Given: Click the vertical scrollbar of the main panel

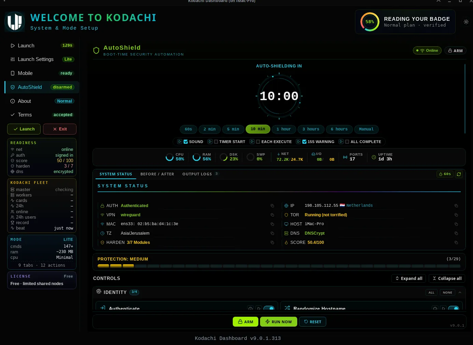Looking at the screenshot, I should click(x=465, y=99).
